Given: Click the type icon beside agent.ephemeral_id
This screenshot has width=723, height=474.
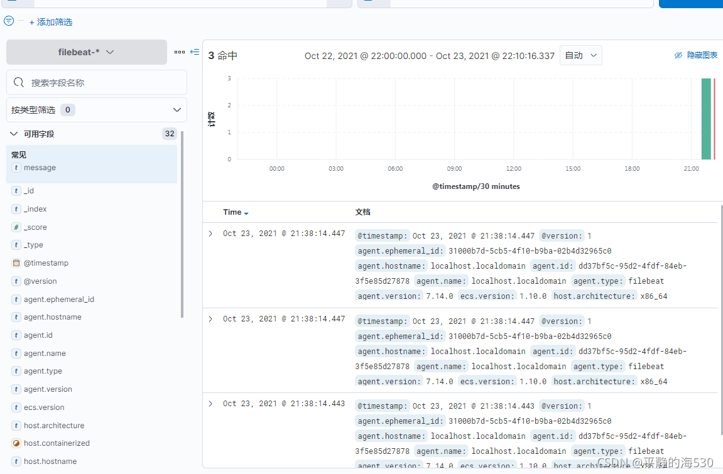Looking at the screenshot, I should tap(16, 299).
